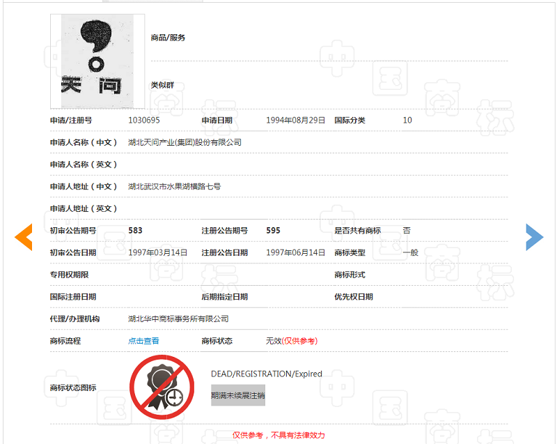Click the orange previous arrow

pos(24,238)
